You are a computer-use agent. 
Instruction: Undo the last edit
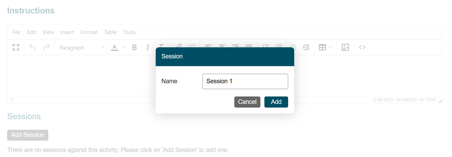[32, 47]
